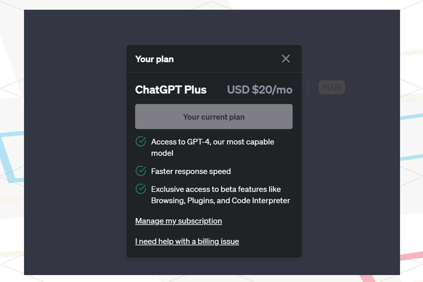Click the light blue rectangle outline in background
The image size is (423, 282).
click(x=12, y=157)
